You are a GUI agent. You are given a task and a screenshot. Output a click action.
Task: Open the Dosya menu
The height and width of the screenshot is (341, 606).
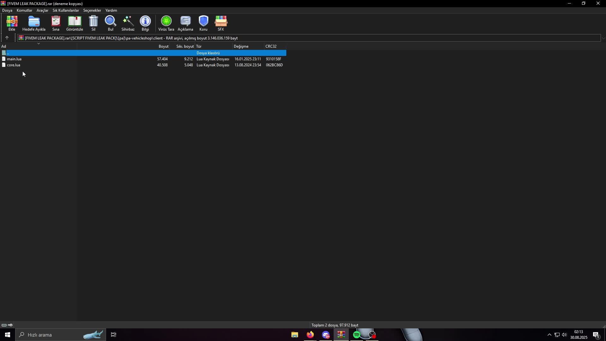(x=7, y=10)
